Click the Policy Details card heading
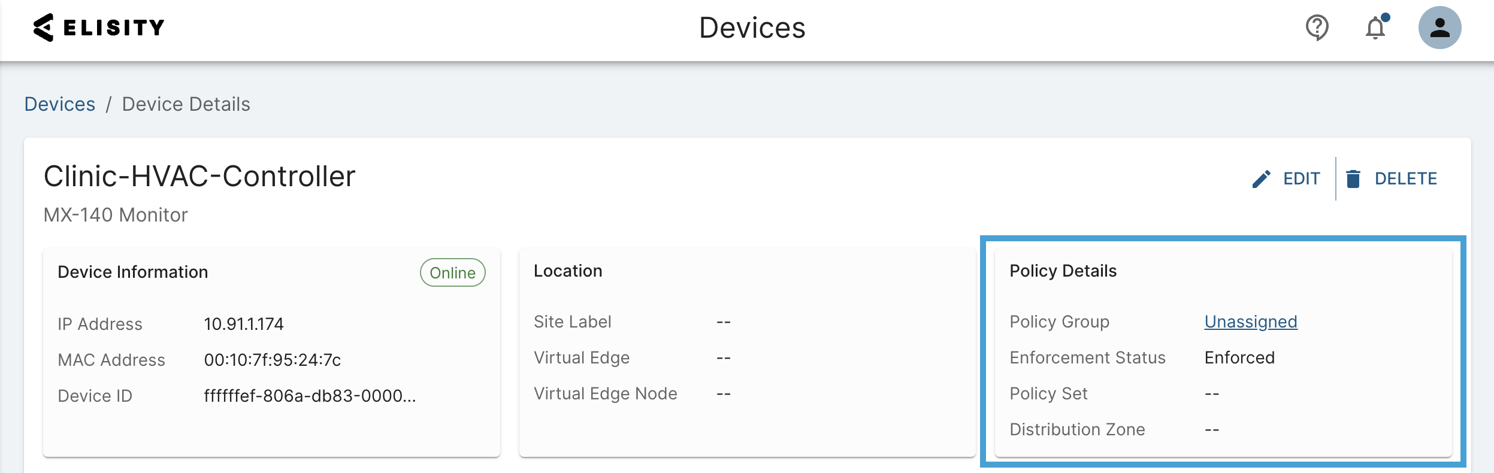This screenshot has height=473, width=1494. [1063, 271]
